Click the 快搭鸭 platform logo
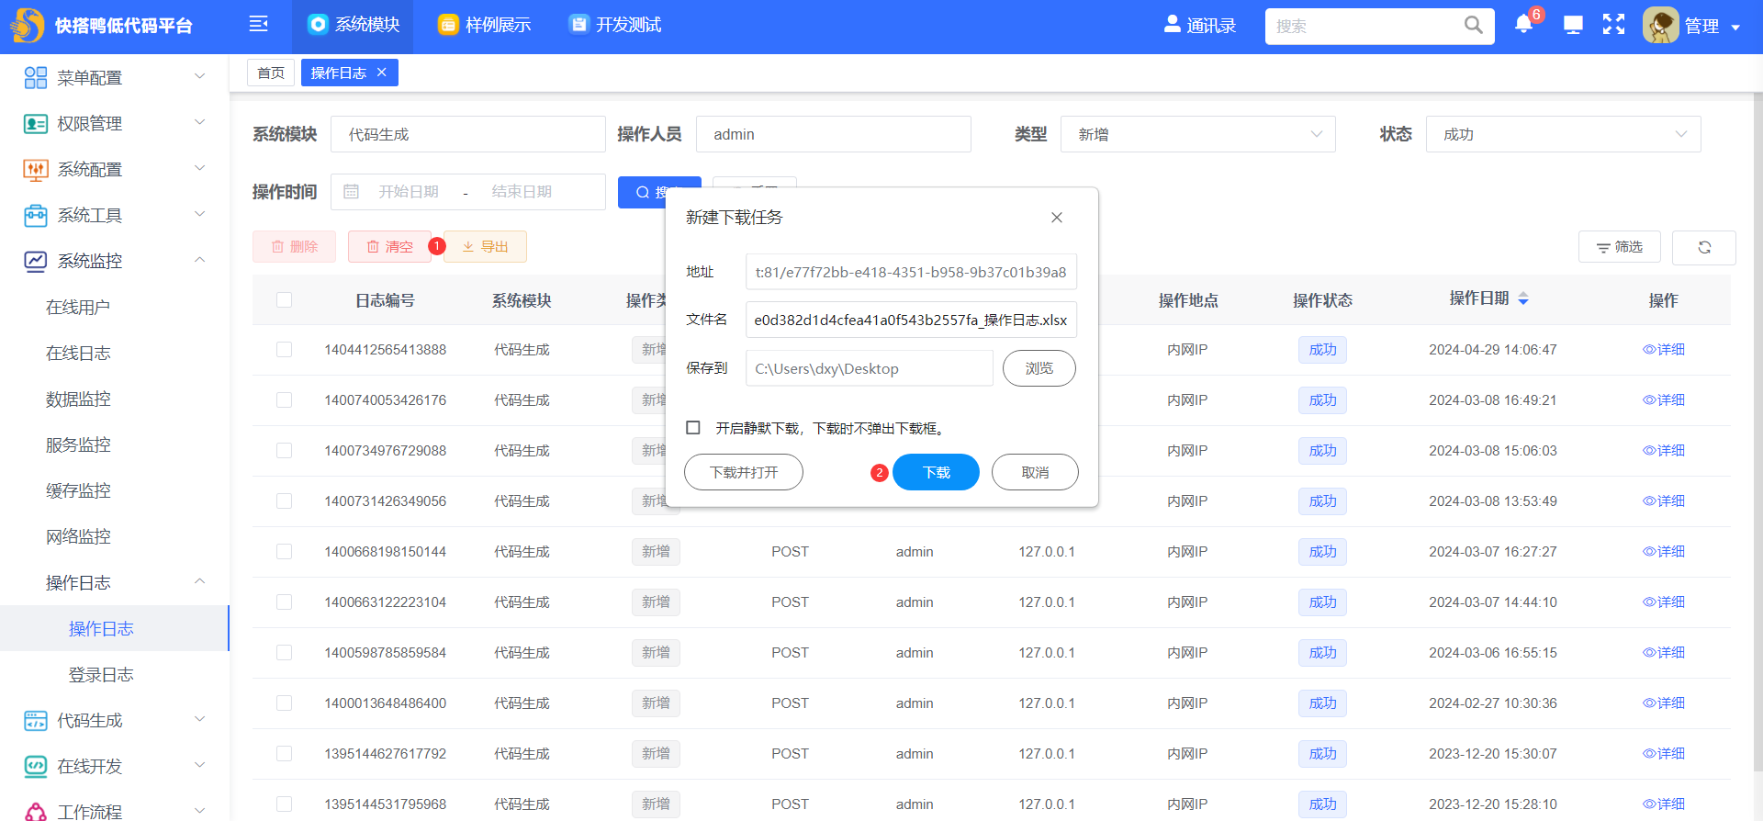 click(28, 26)
